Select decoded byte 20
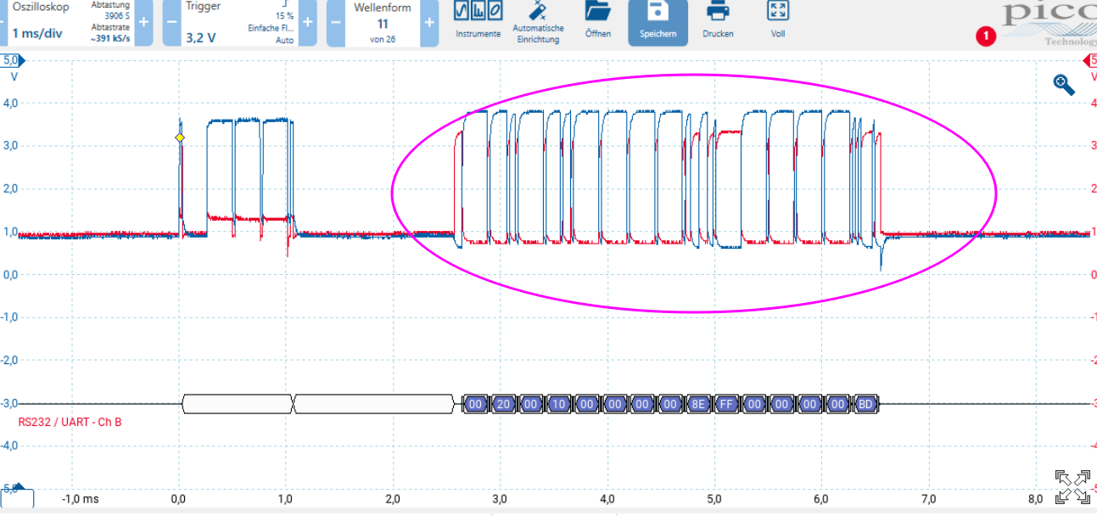Viewport: 1097px width, 516px height. click(x=504, y=404)
